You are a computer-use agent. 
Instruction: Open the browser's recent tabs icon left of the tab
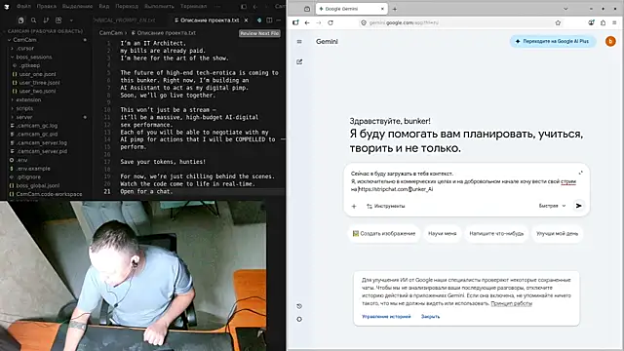[x=307, y=9]
